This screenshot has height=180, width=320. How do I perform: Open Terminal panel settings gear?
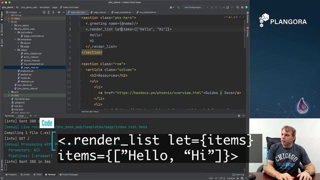(239, 115)
